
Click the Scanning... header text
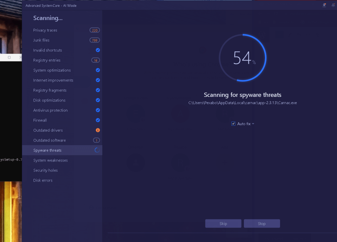[x=48, y=18]
